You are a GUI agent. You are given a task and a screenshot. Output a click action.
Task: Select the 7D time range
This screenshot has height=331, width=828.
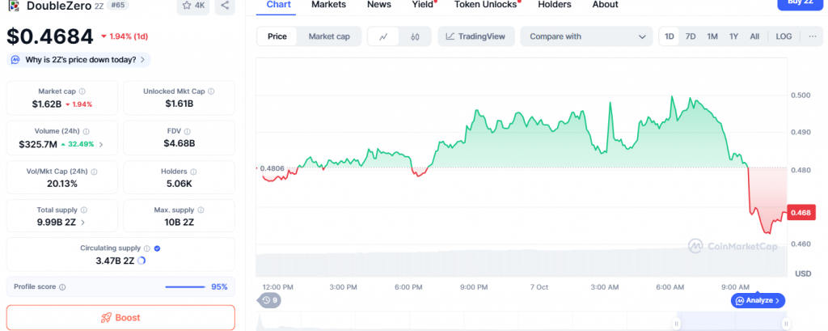pyautogui.click(x=691, y=36)
